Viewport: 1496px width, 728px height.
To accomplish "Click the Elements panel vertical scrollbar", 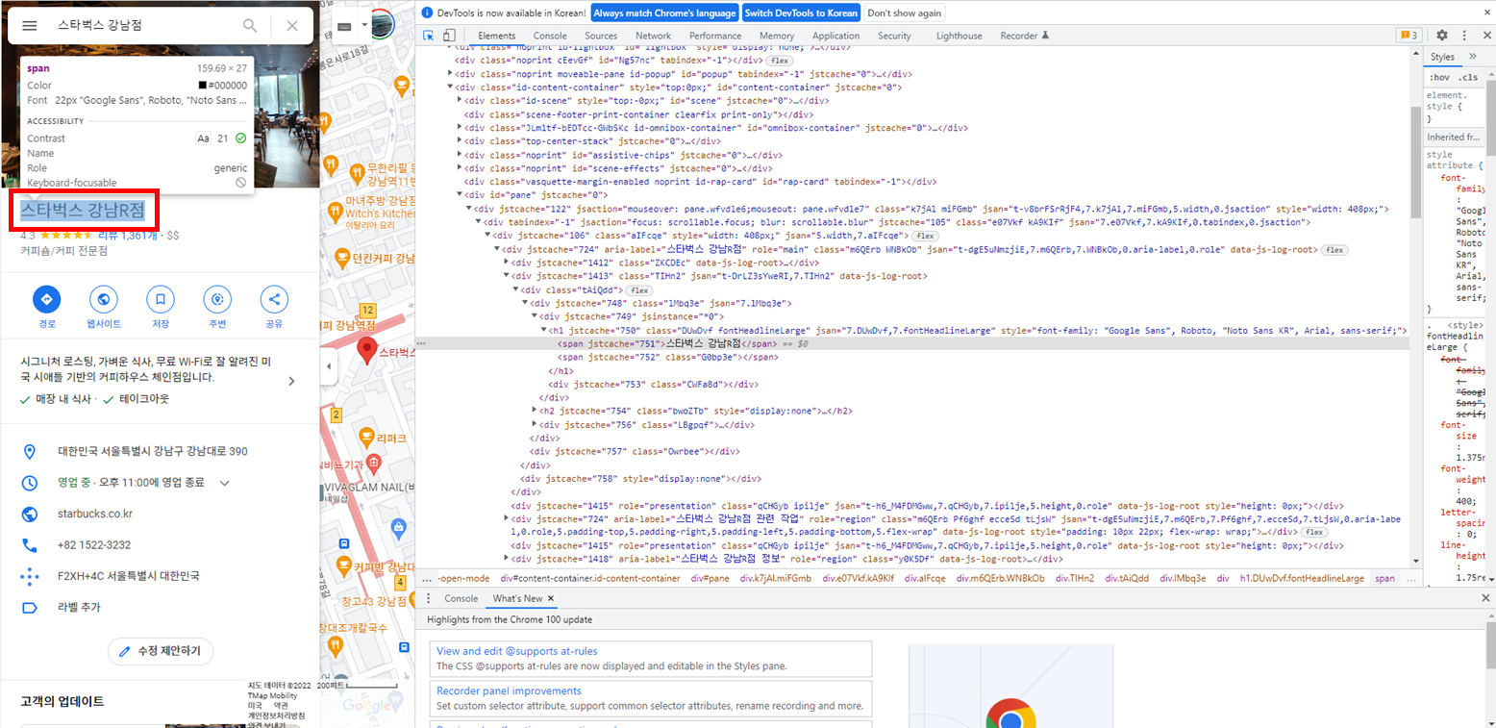I will click(1415, 162).
